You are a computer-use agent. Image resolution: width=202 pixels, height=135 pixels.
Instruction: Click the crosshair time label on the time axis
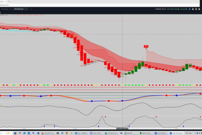coord(122,129)
